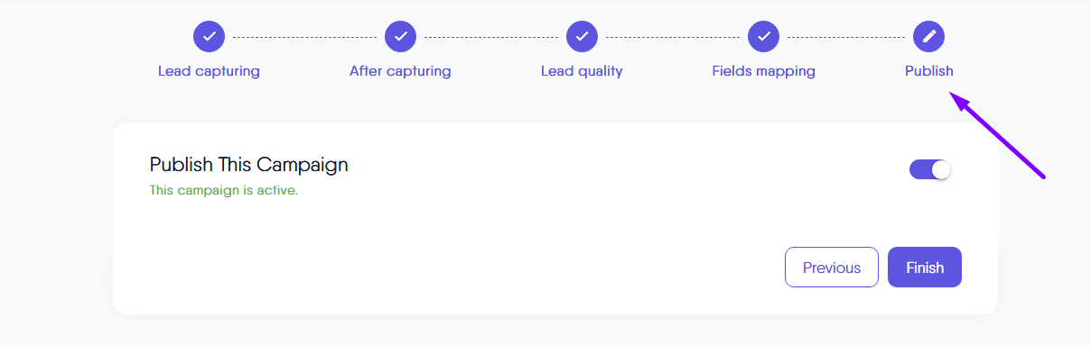
Task: Select the Lead quality step label
Action: tap(582, 71)
